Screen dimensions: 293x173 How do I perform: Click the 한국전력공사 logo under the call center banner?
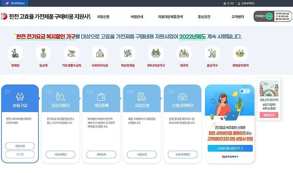click(x=230, y=157)
